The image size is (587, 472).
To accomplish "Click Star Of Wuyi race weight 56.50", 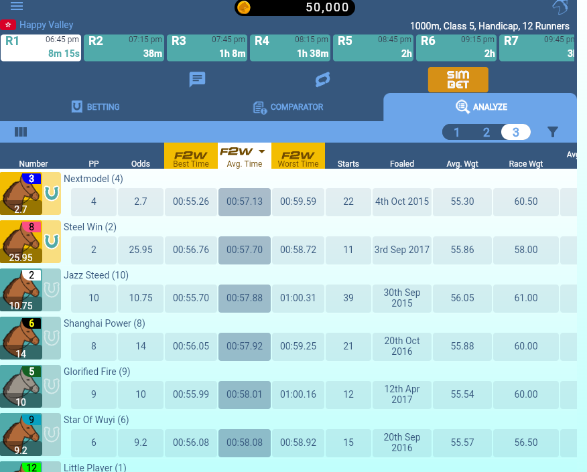I will pyautogui.click(x=525, y=443).
